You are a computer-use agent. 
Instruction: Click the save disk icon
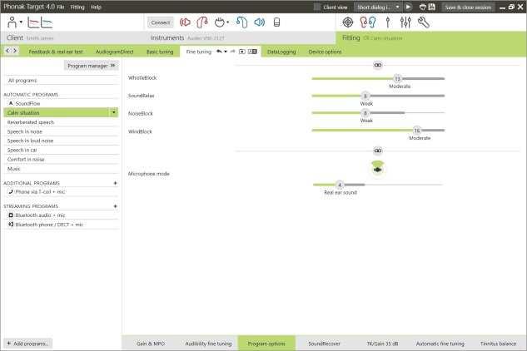click(432, 7)
